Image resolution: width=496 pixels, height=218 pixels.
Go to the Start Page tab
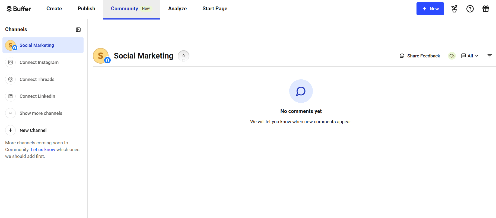tap(215, 9)
